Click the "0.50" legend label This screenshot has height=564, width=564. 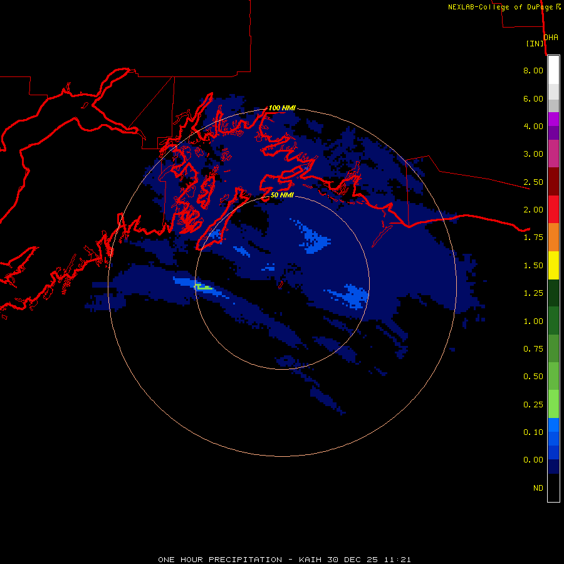point(533,377)
